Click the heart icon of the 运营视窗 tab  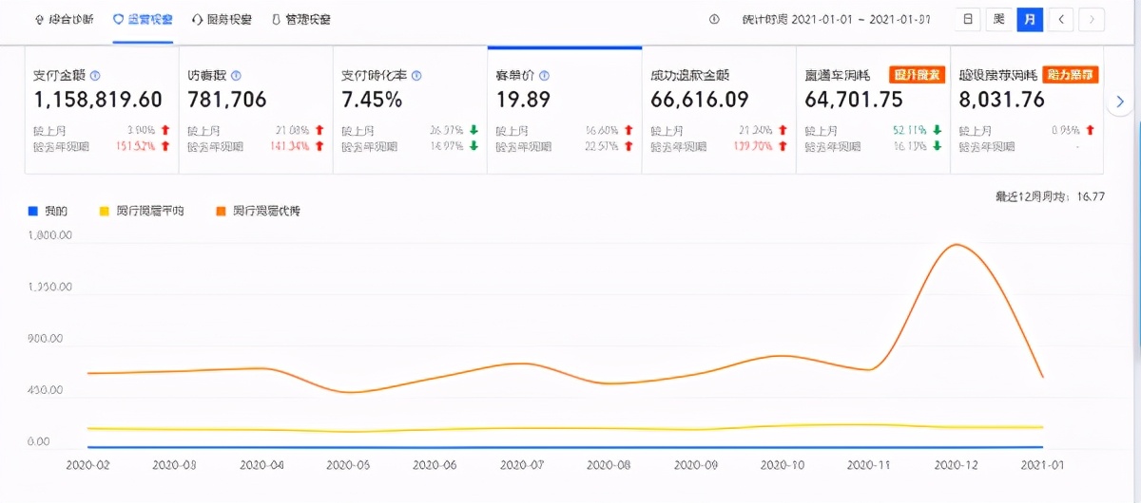pos(118,19)
